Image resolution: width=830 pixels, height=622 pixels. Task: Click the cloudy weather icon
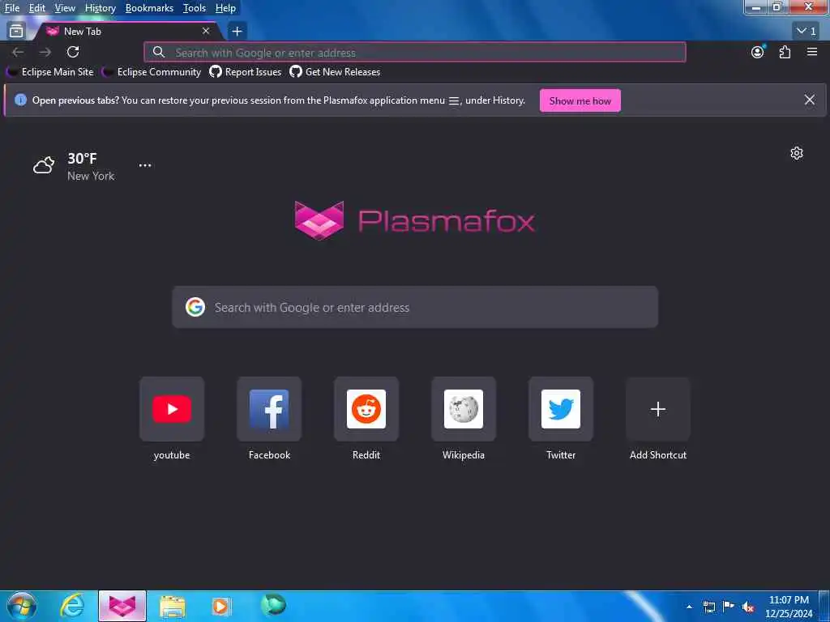44,165
